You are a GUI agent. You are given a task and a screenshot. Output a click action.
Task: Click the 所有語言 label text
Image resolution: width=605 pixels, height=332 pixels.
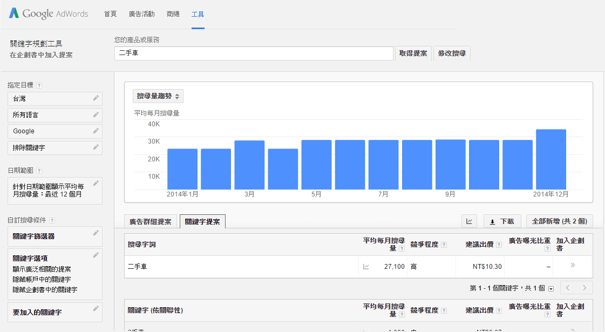(25, 115)
